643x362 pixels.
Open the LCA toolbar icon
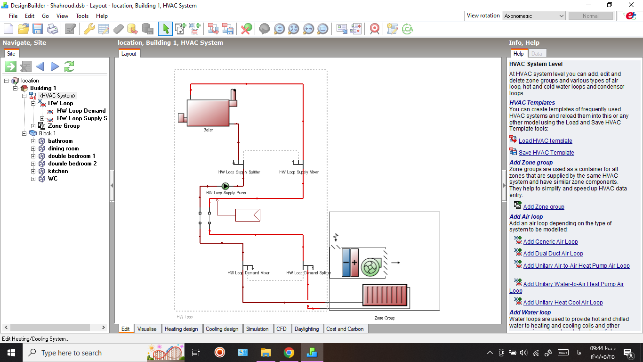pos(407,29)
